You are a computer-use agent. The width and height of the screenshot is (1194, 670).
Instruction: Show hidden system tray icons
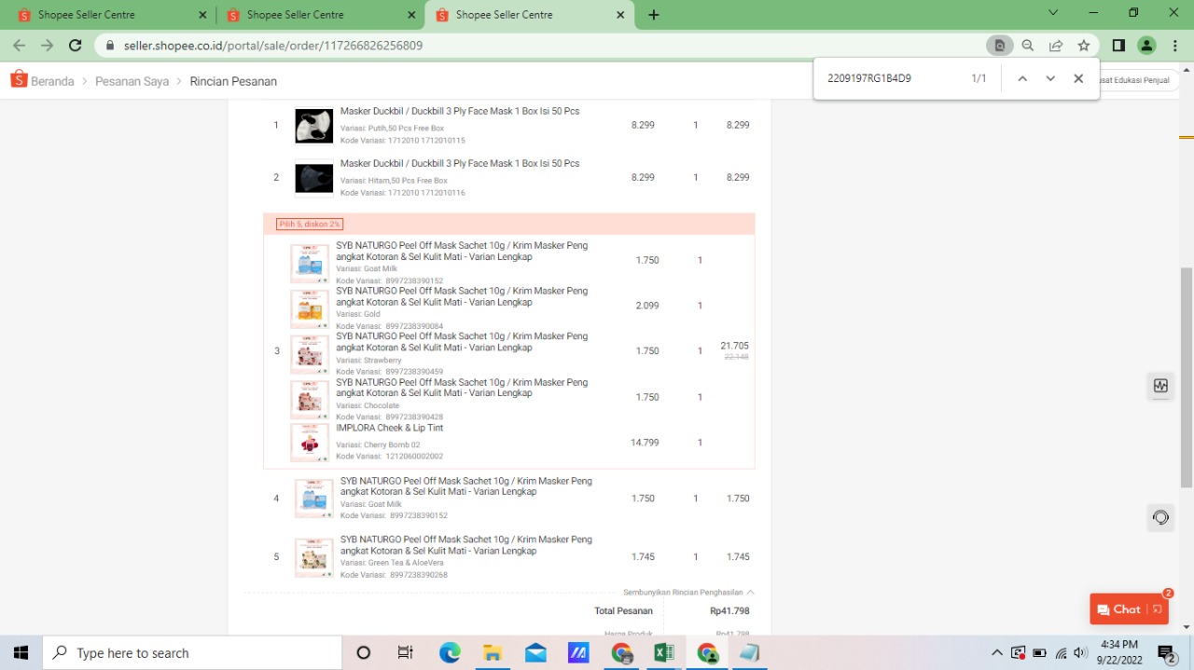click(x=997, y=653)
